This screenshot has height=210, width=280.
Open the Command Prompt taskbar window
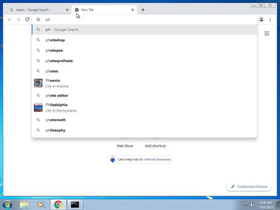[75, 205]
